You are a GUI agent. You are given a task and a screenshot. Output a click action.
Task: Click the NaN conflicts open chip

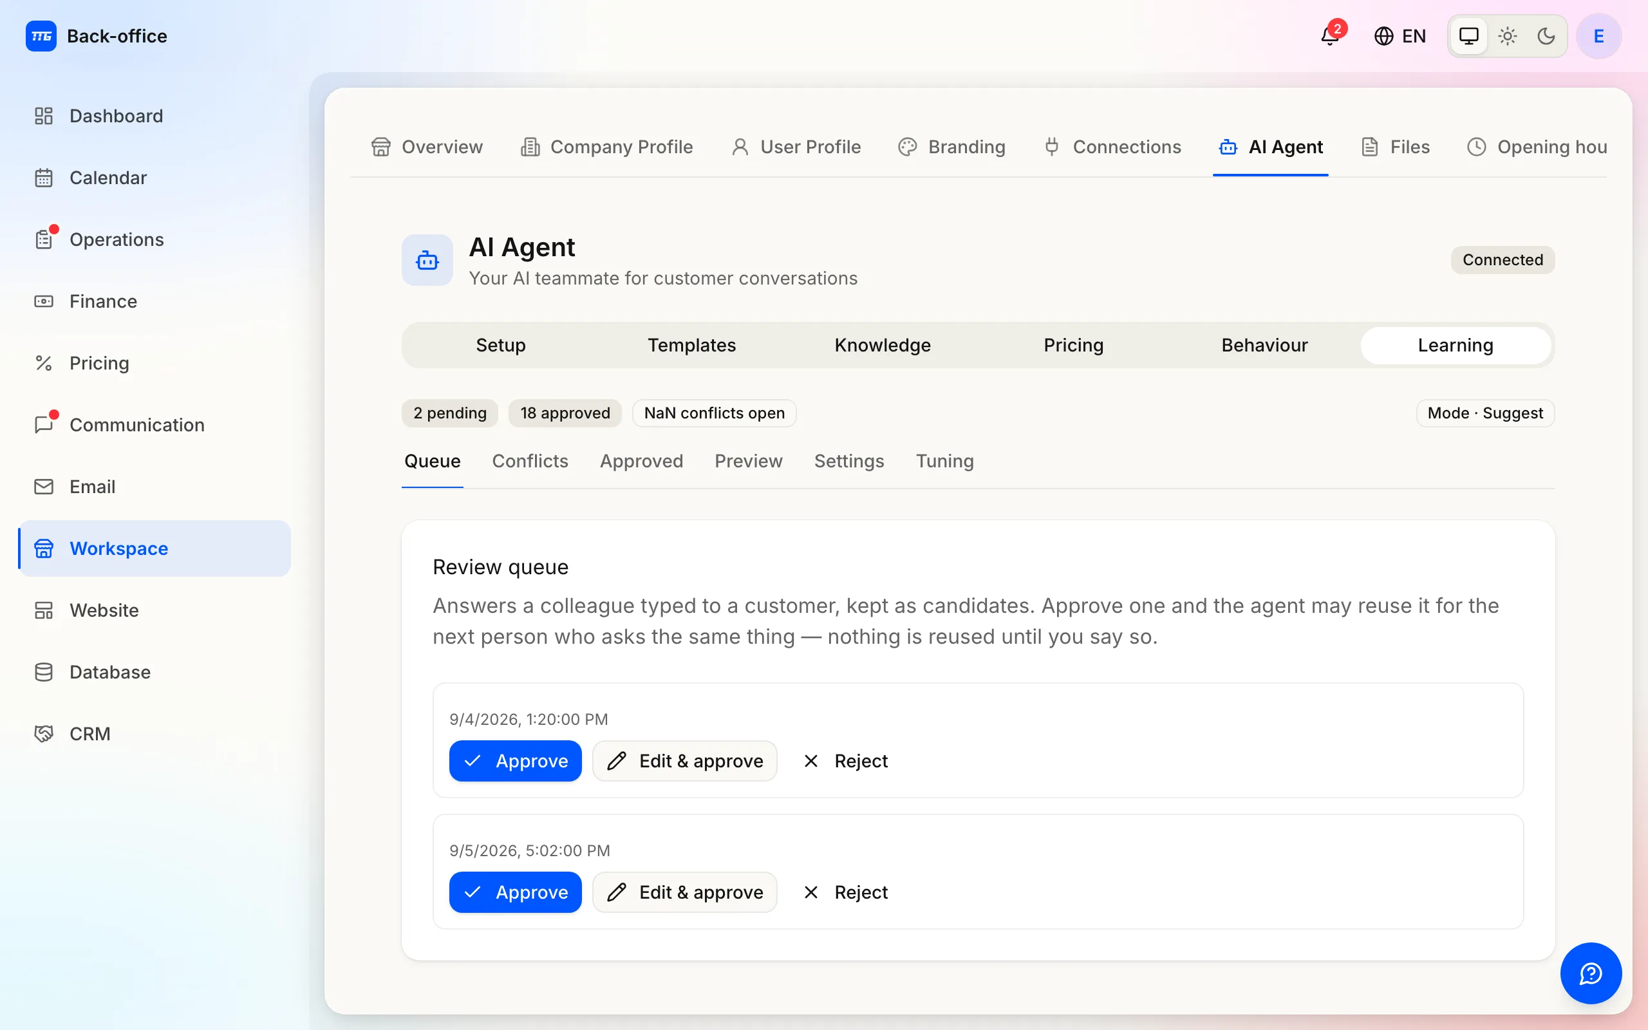715,413
